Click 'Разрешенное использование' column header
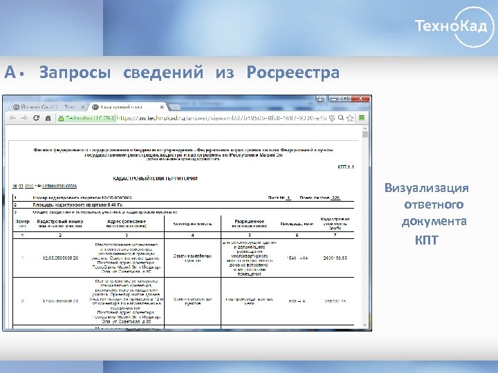This screenshot has height=373, width=498. pos(249,224)
